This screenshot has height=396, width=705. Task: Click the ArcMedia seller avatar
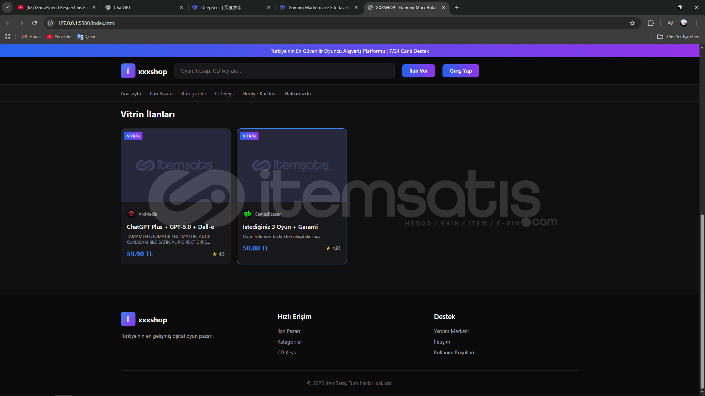coord(131,214)
